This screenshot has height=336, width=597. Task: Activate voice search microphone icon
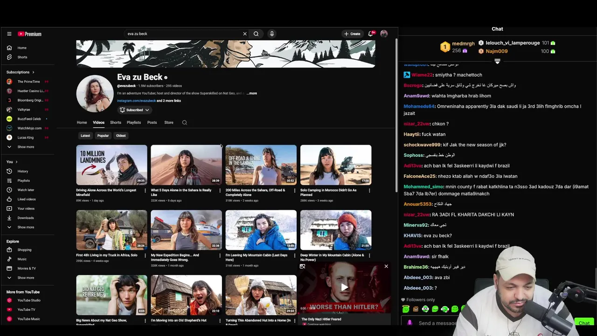[x=271, y=34]
